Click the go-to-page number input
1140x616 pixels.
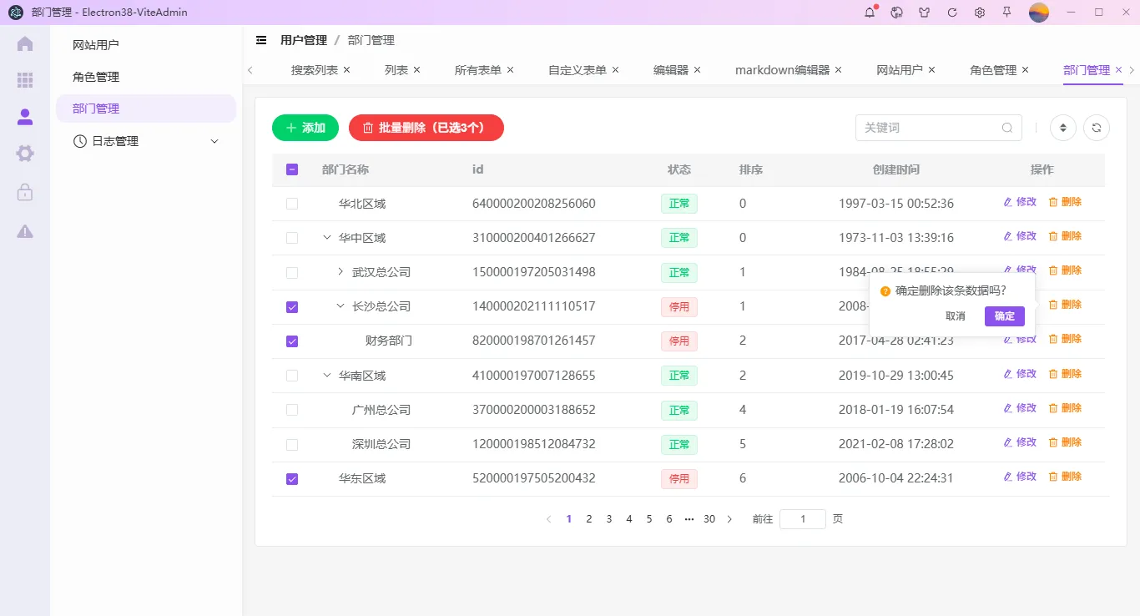click(803, 519)
